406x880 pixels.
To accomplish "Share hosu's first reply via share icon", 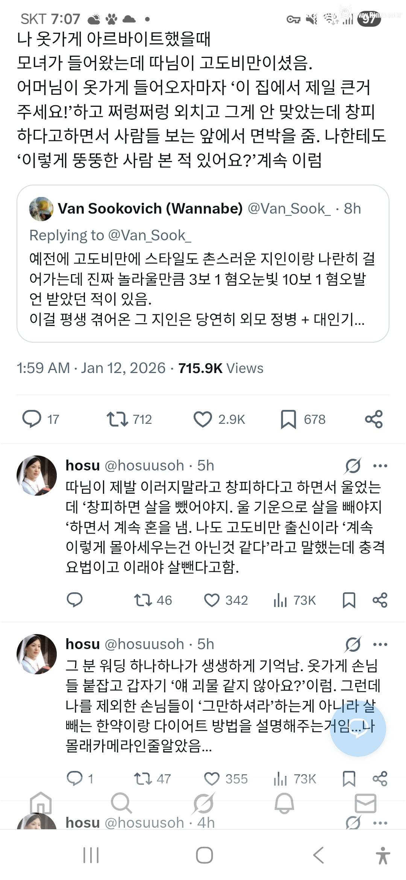I will (381, 601).
